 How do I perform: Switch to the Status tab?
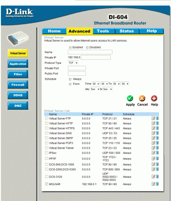127,31
